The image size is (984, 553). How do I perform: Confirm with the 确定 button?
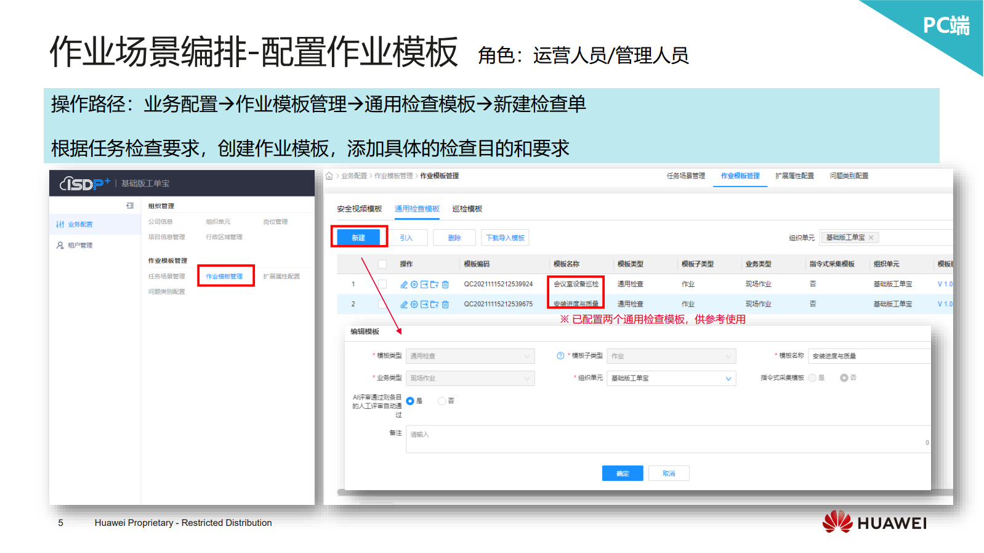623,473
